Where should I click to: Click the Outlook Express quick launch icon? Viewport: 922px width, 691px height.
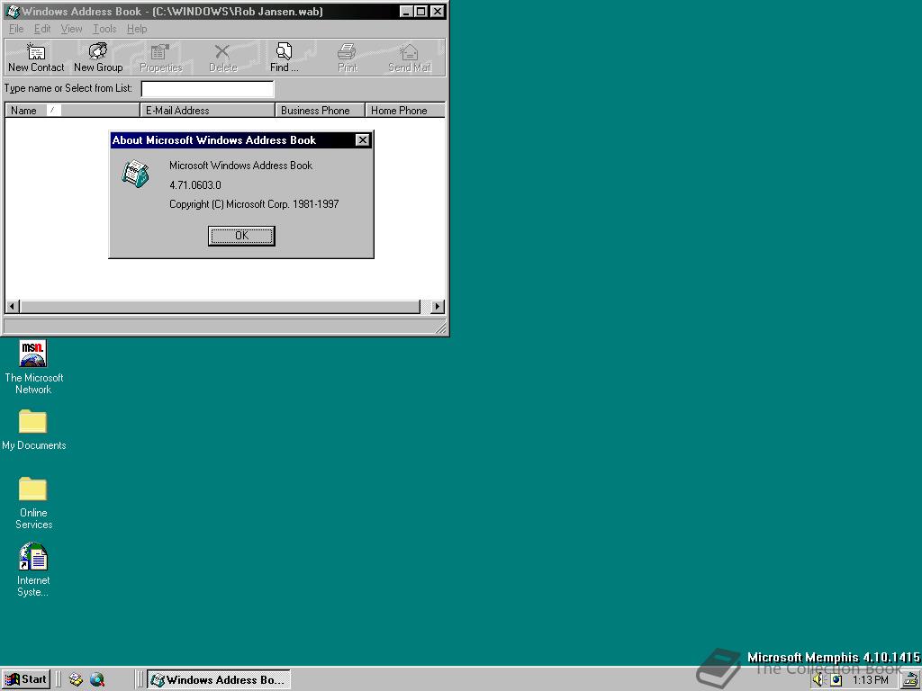click(76, 680)
